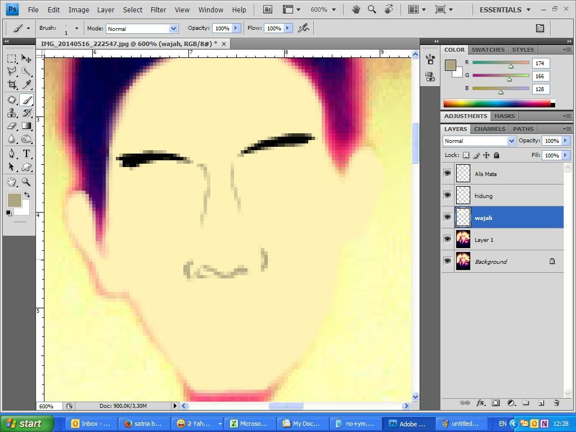Screen dimensions: 576x432
Task: Select the Dodge tool
Action: (26, 139)
